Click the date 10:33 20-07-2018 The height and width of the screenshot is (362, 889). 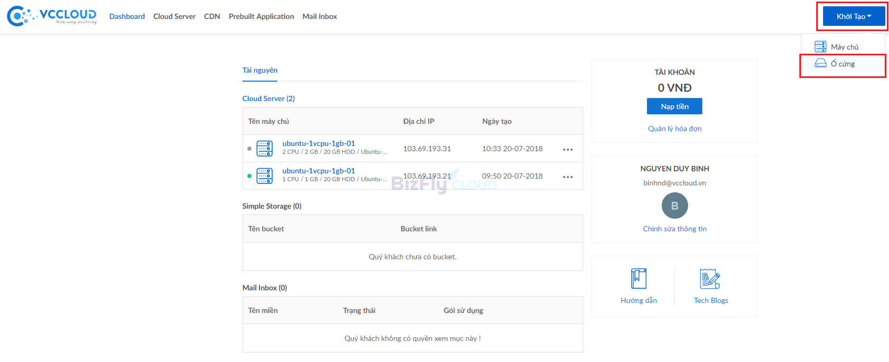pos(513,149)
